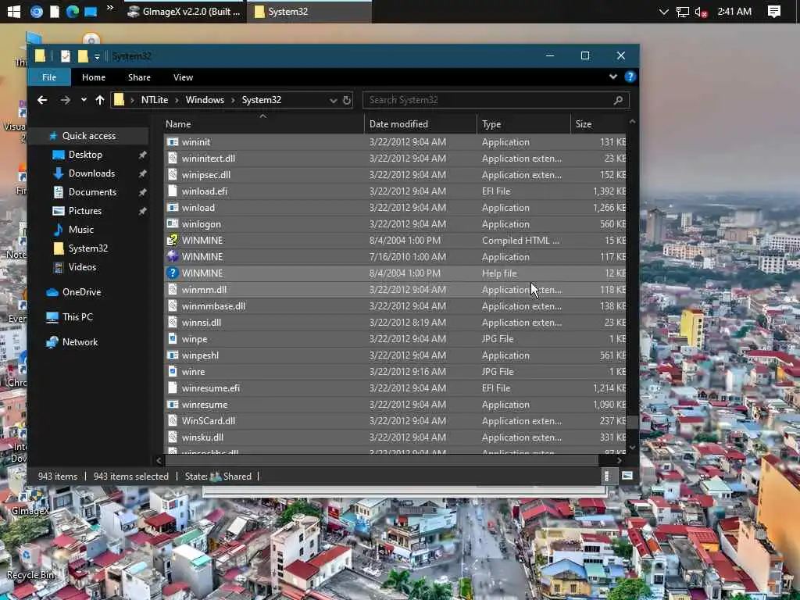
Task: Switch to GImageX taskbar window
Action: click(184, 11)
